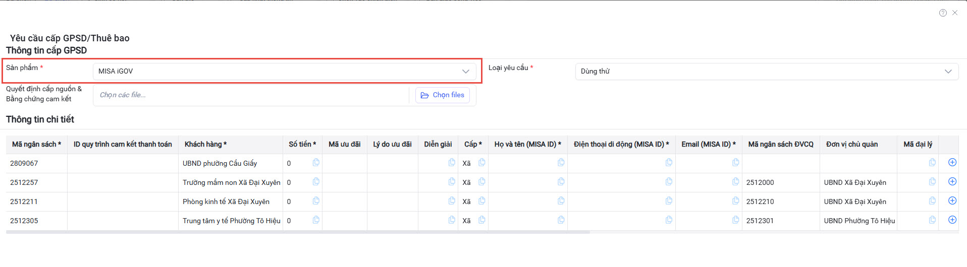Click Mã ưu đãi cell in row 2512211
This screenshot has width=967, height=267.
[345, 202]
